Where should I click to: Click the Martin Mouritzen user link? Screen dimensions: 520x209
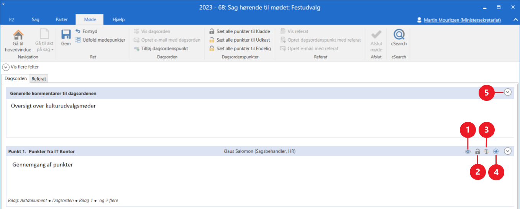pos(462,20)
